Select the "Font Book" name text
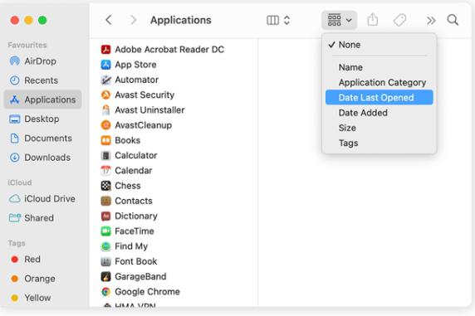The width and height of the screenshot is (475, 316). coord(135,261)
